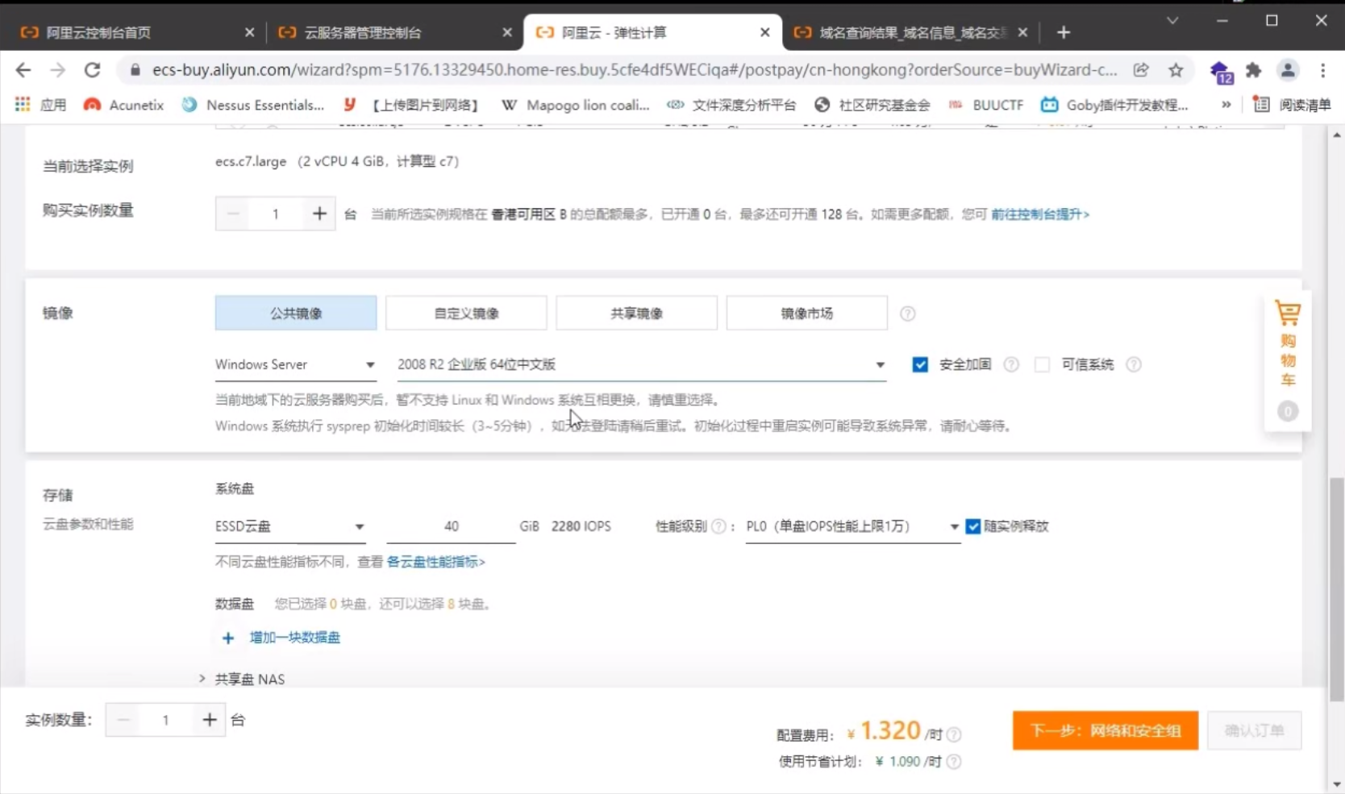Viewport: 1345px width, 794px height.
Task: Click the address bar URL
Action: tap(635, 70)
